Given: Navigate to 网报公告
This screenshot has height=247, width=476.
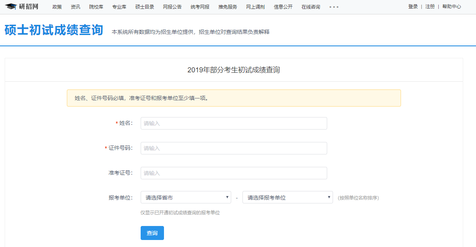Looking at the screenshot, I should pos(172,7).
